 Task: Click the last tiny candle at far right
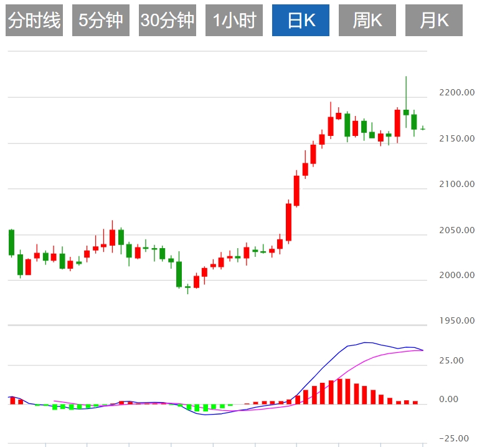423,128
